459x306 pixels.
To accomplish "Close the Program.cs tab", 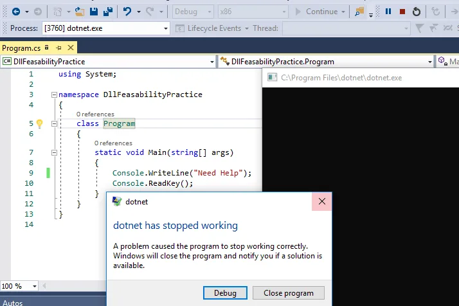I will 71,48.
